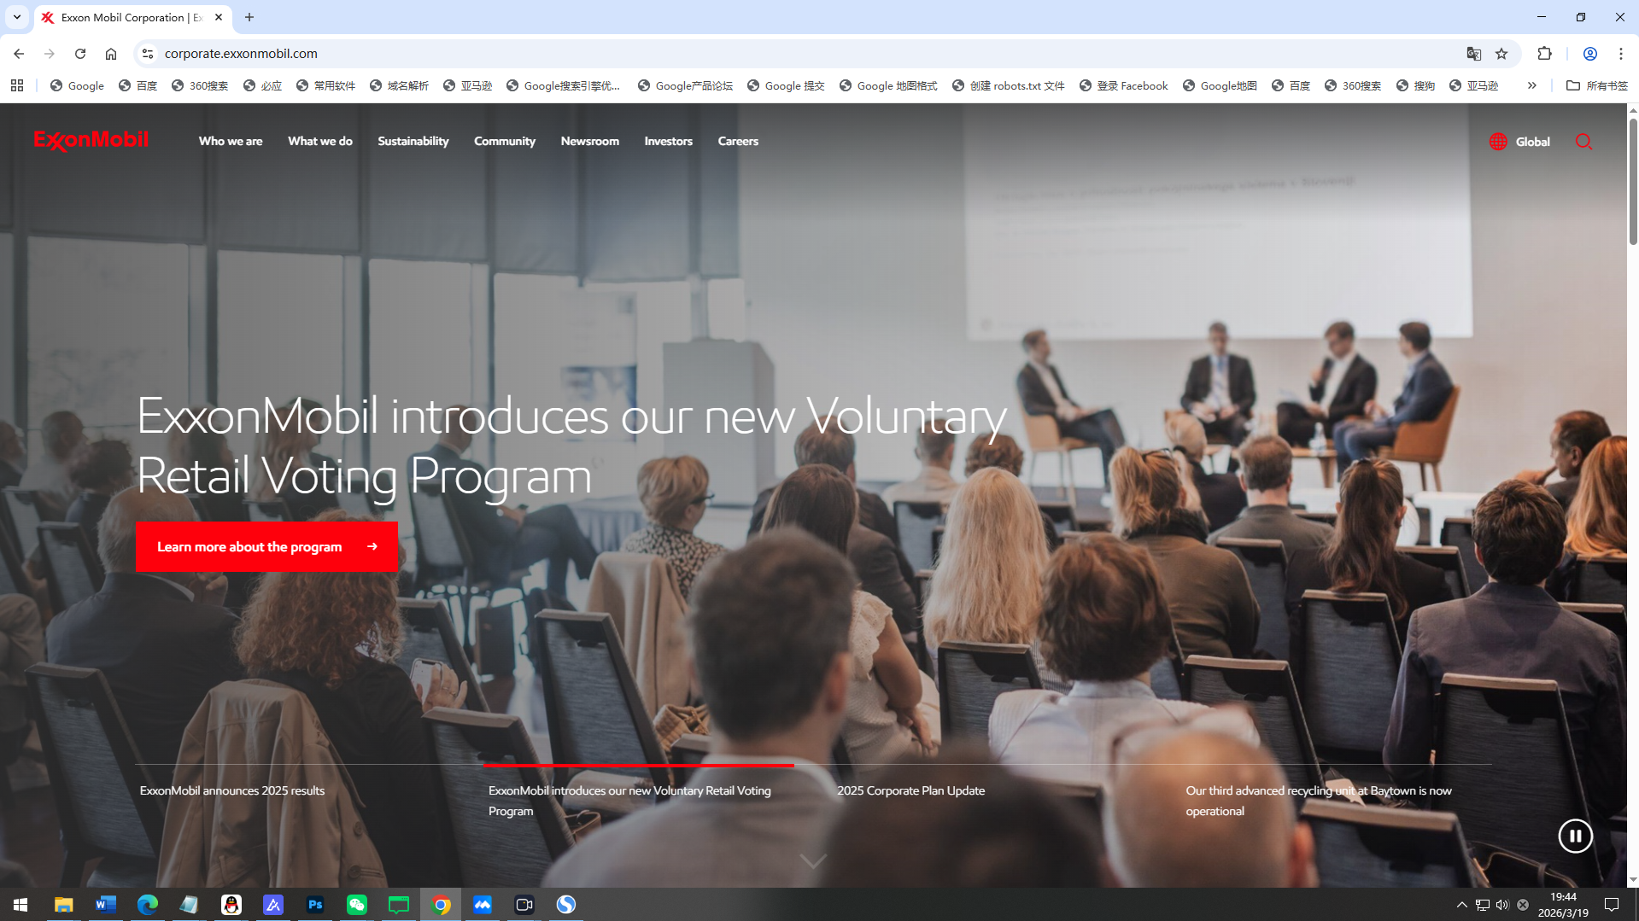Close the Exxon Mobil Corporation tab
1639x921 pixels.
[219, 17]
